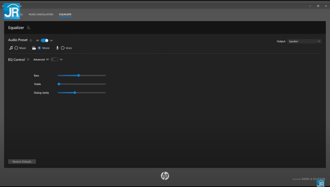Screen dimensions: 330x187
Task: Click the equalizer bars icon beside Equalizer title
Action: [x=29, y=28]
